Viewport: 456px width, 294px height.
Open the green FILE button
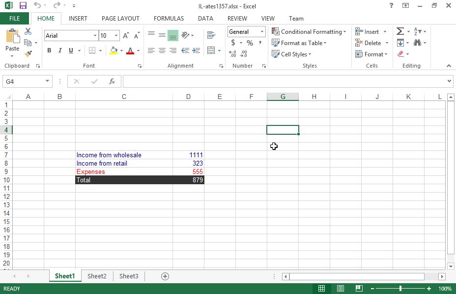(15, 19)
